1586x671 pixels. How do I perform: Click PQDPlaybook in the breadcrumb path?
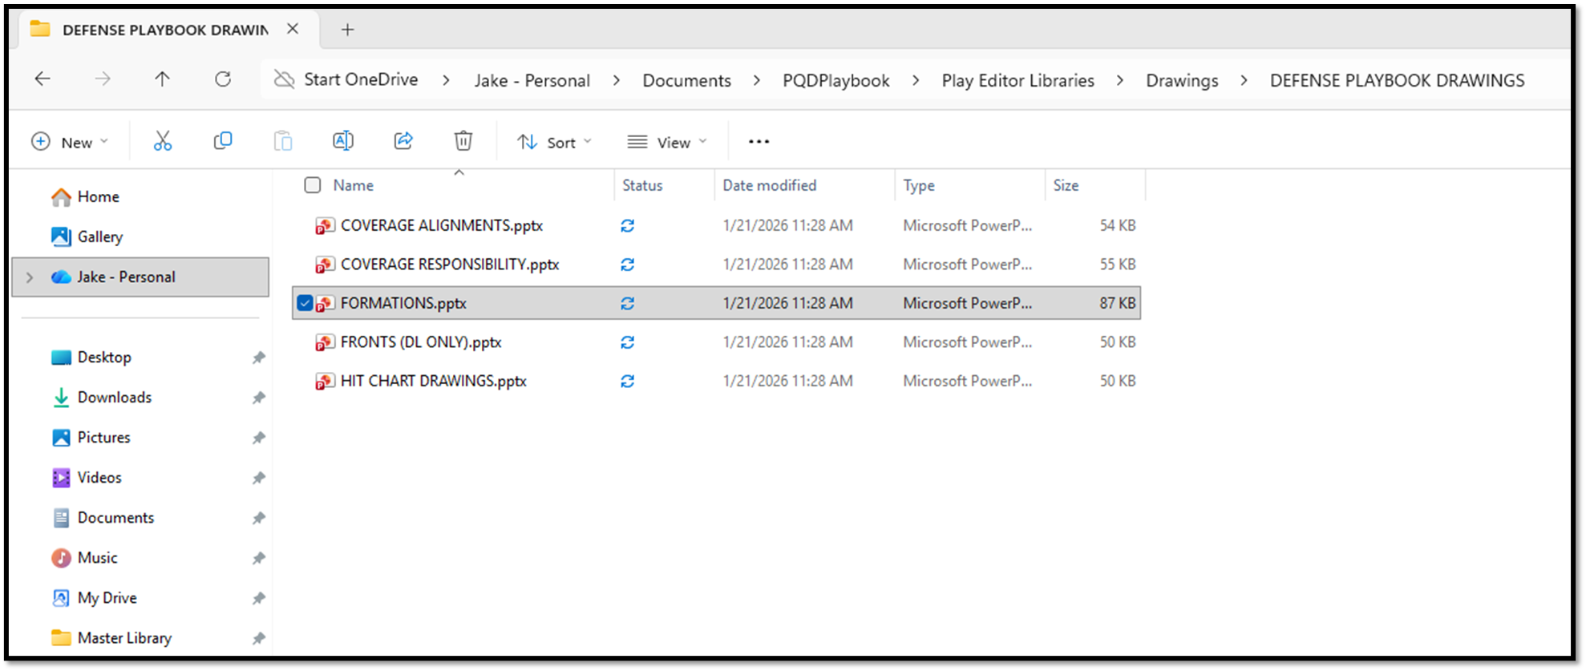coord(835,80)
